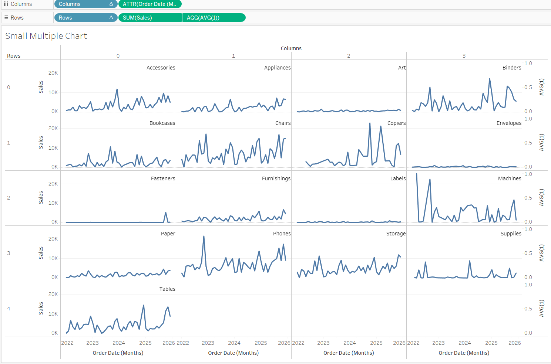
Task: Select the SUM(Sales) pill
Action: (x=150, y=18)
